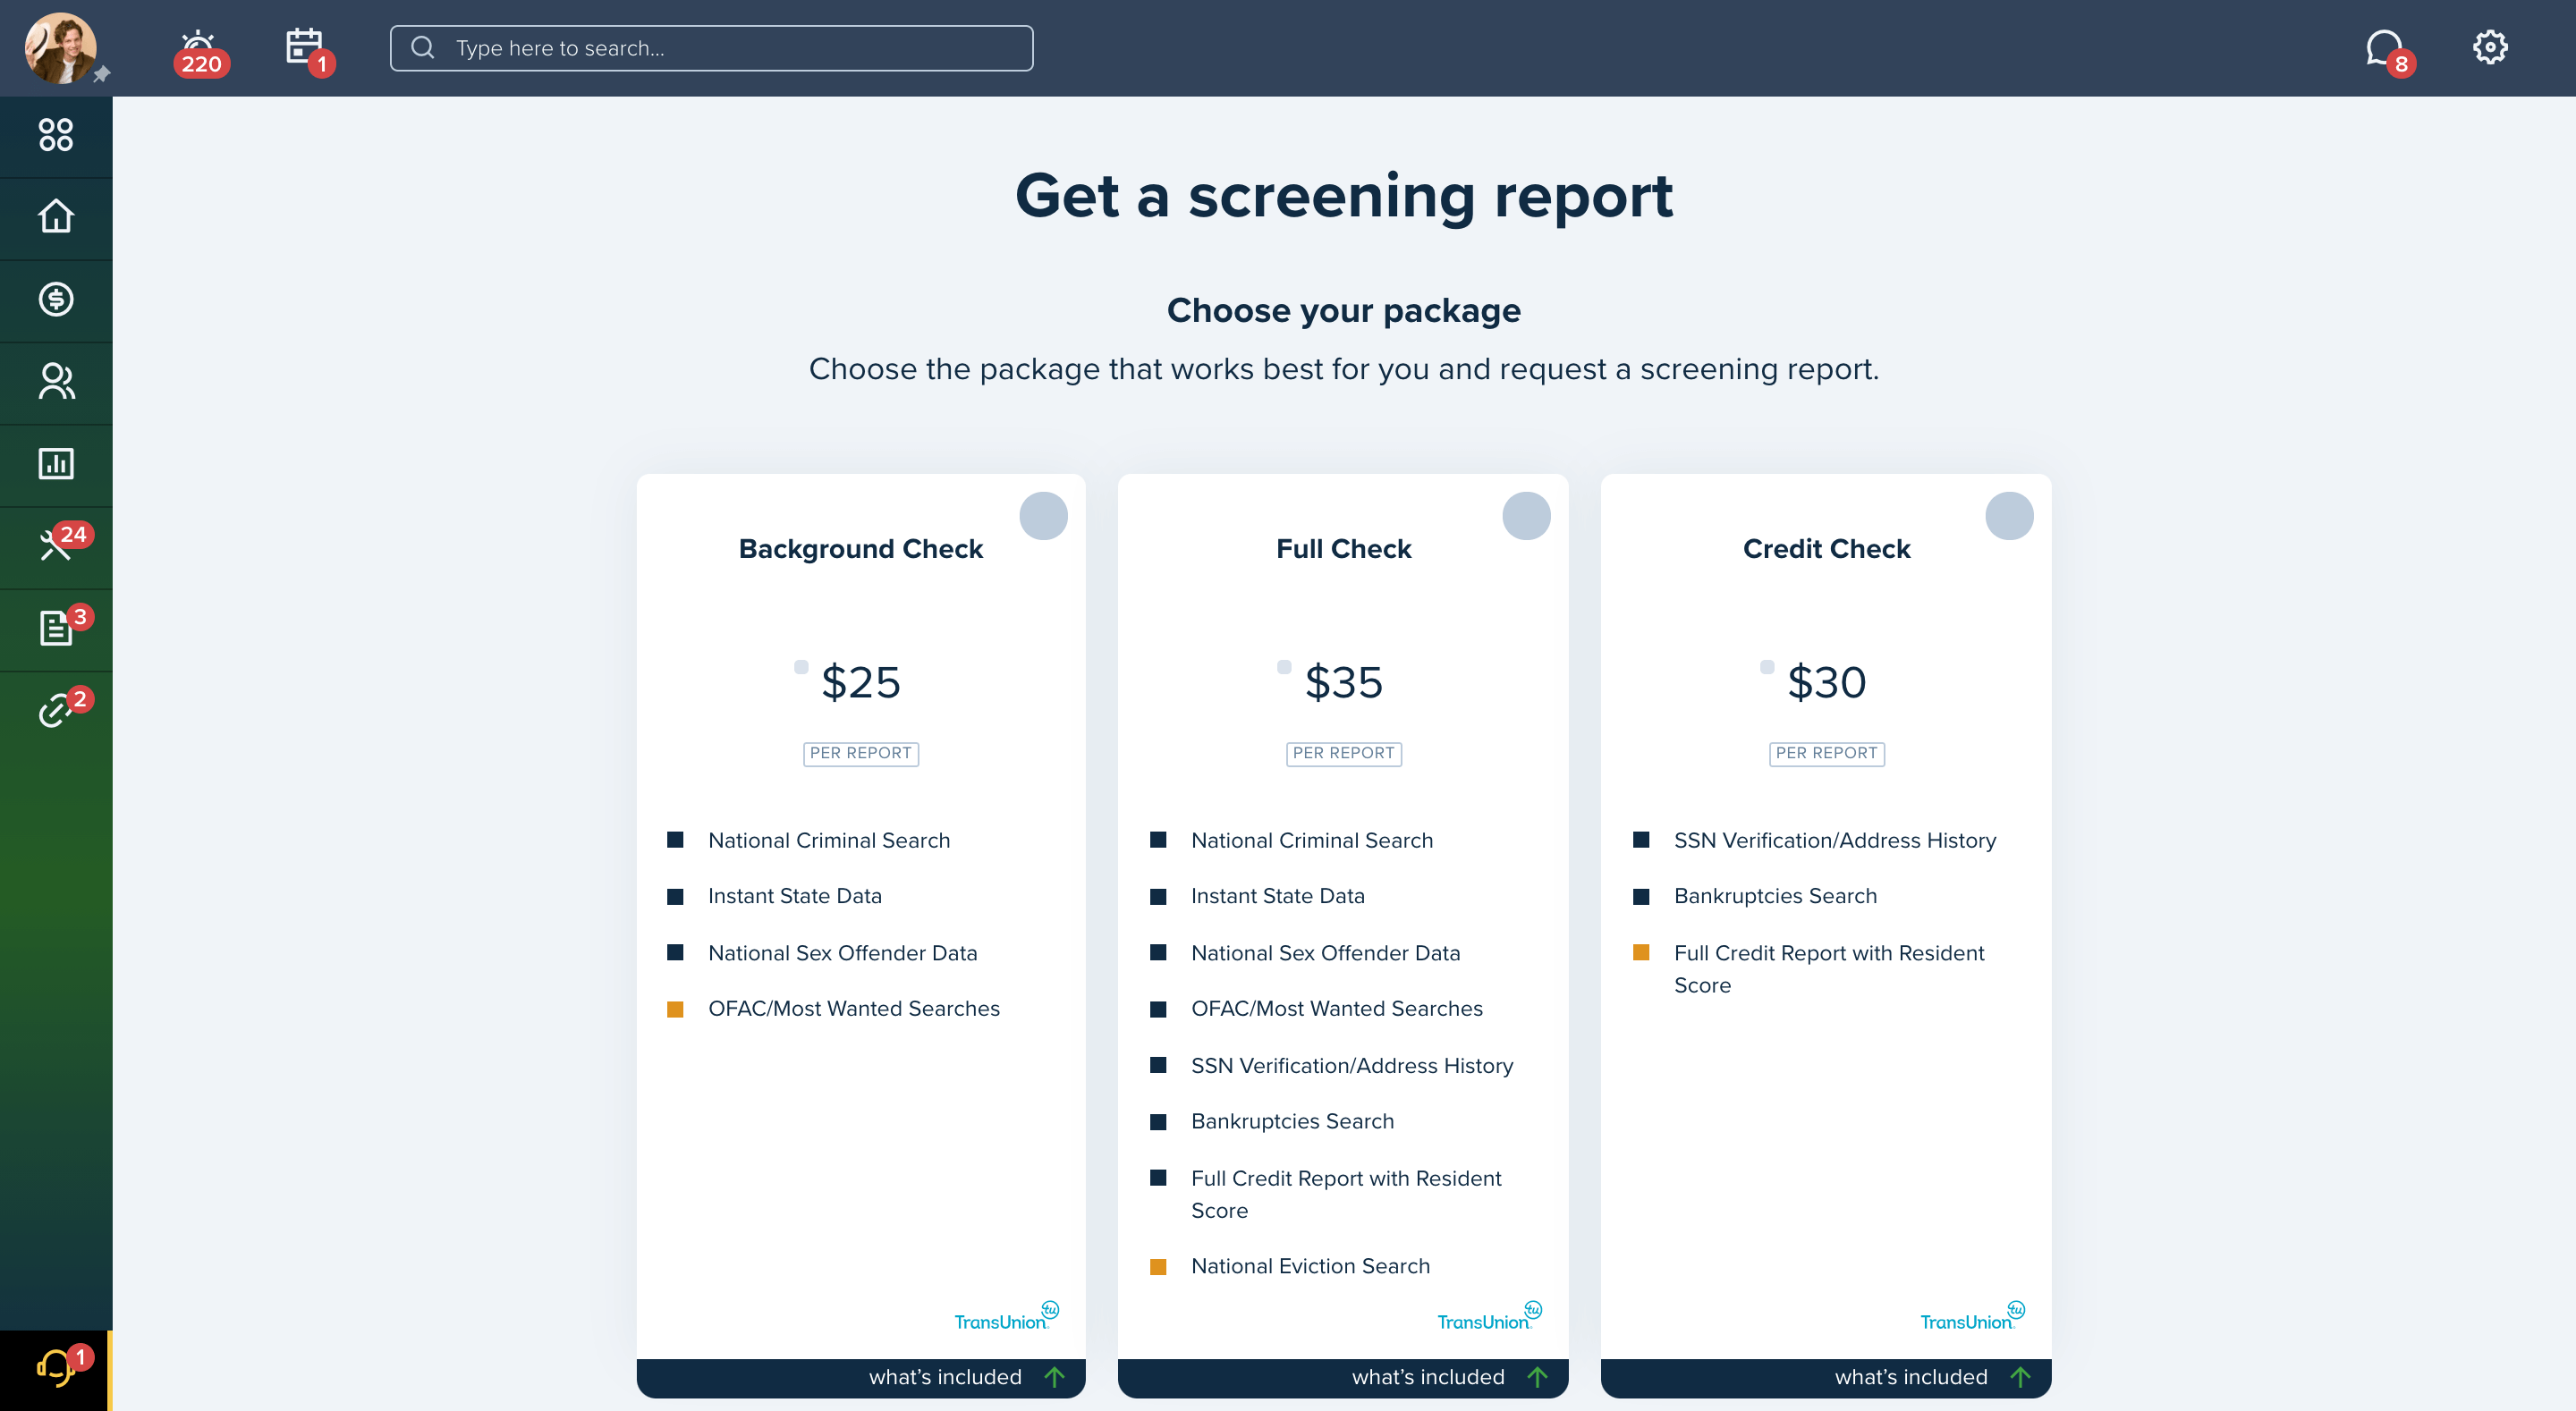Select the Background Check package radio circle
The width and height of the screenshot is (2576, 1411).
click(1043, 516)
